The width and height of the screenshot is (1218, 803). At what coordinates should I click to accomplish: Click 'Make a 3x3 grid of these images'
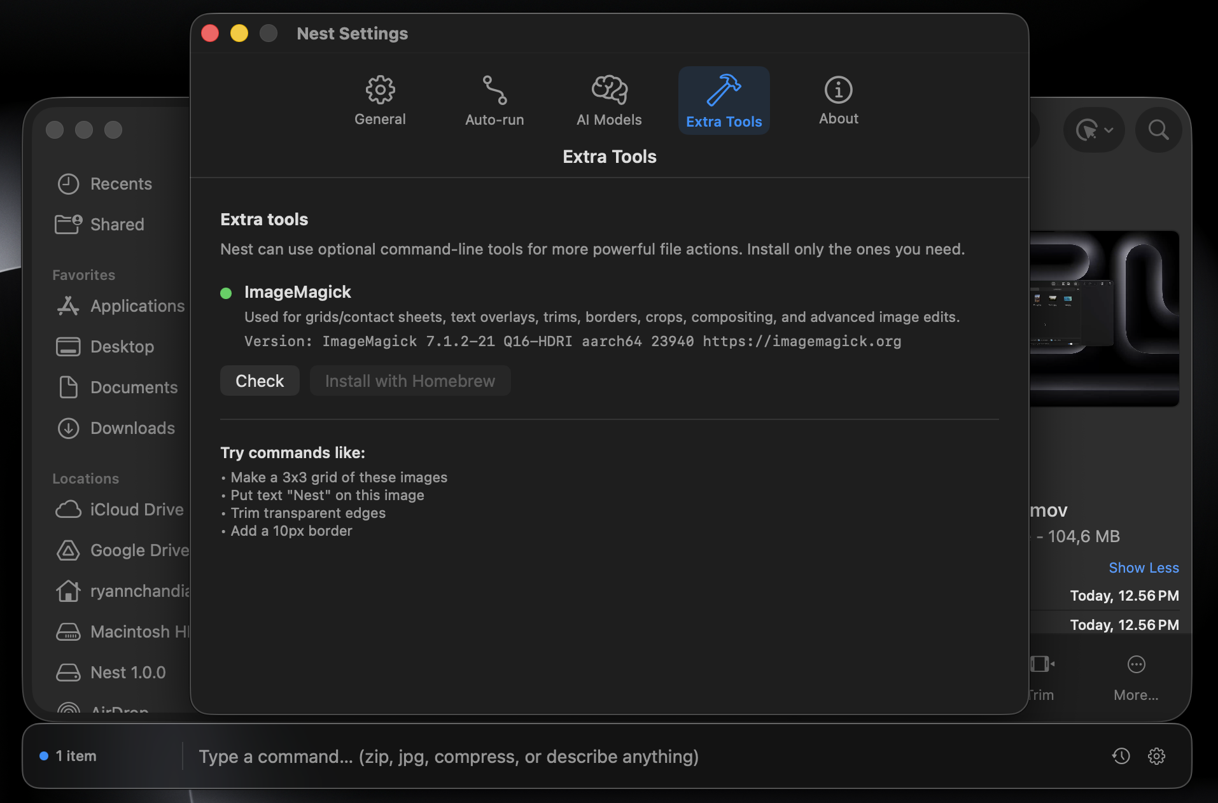point(339,477)
